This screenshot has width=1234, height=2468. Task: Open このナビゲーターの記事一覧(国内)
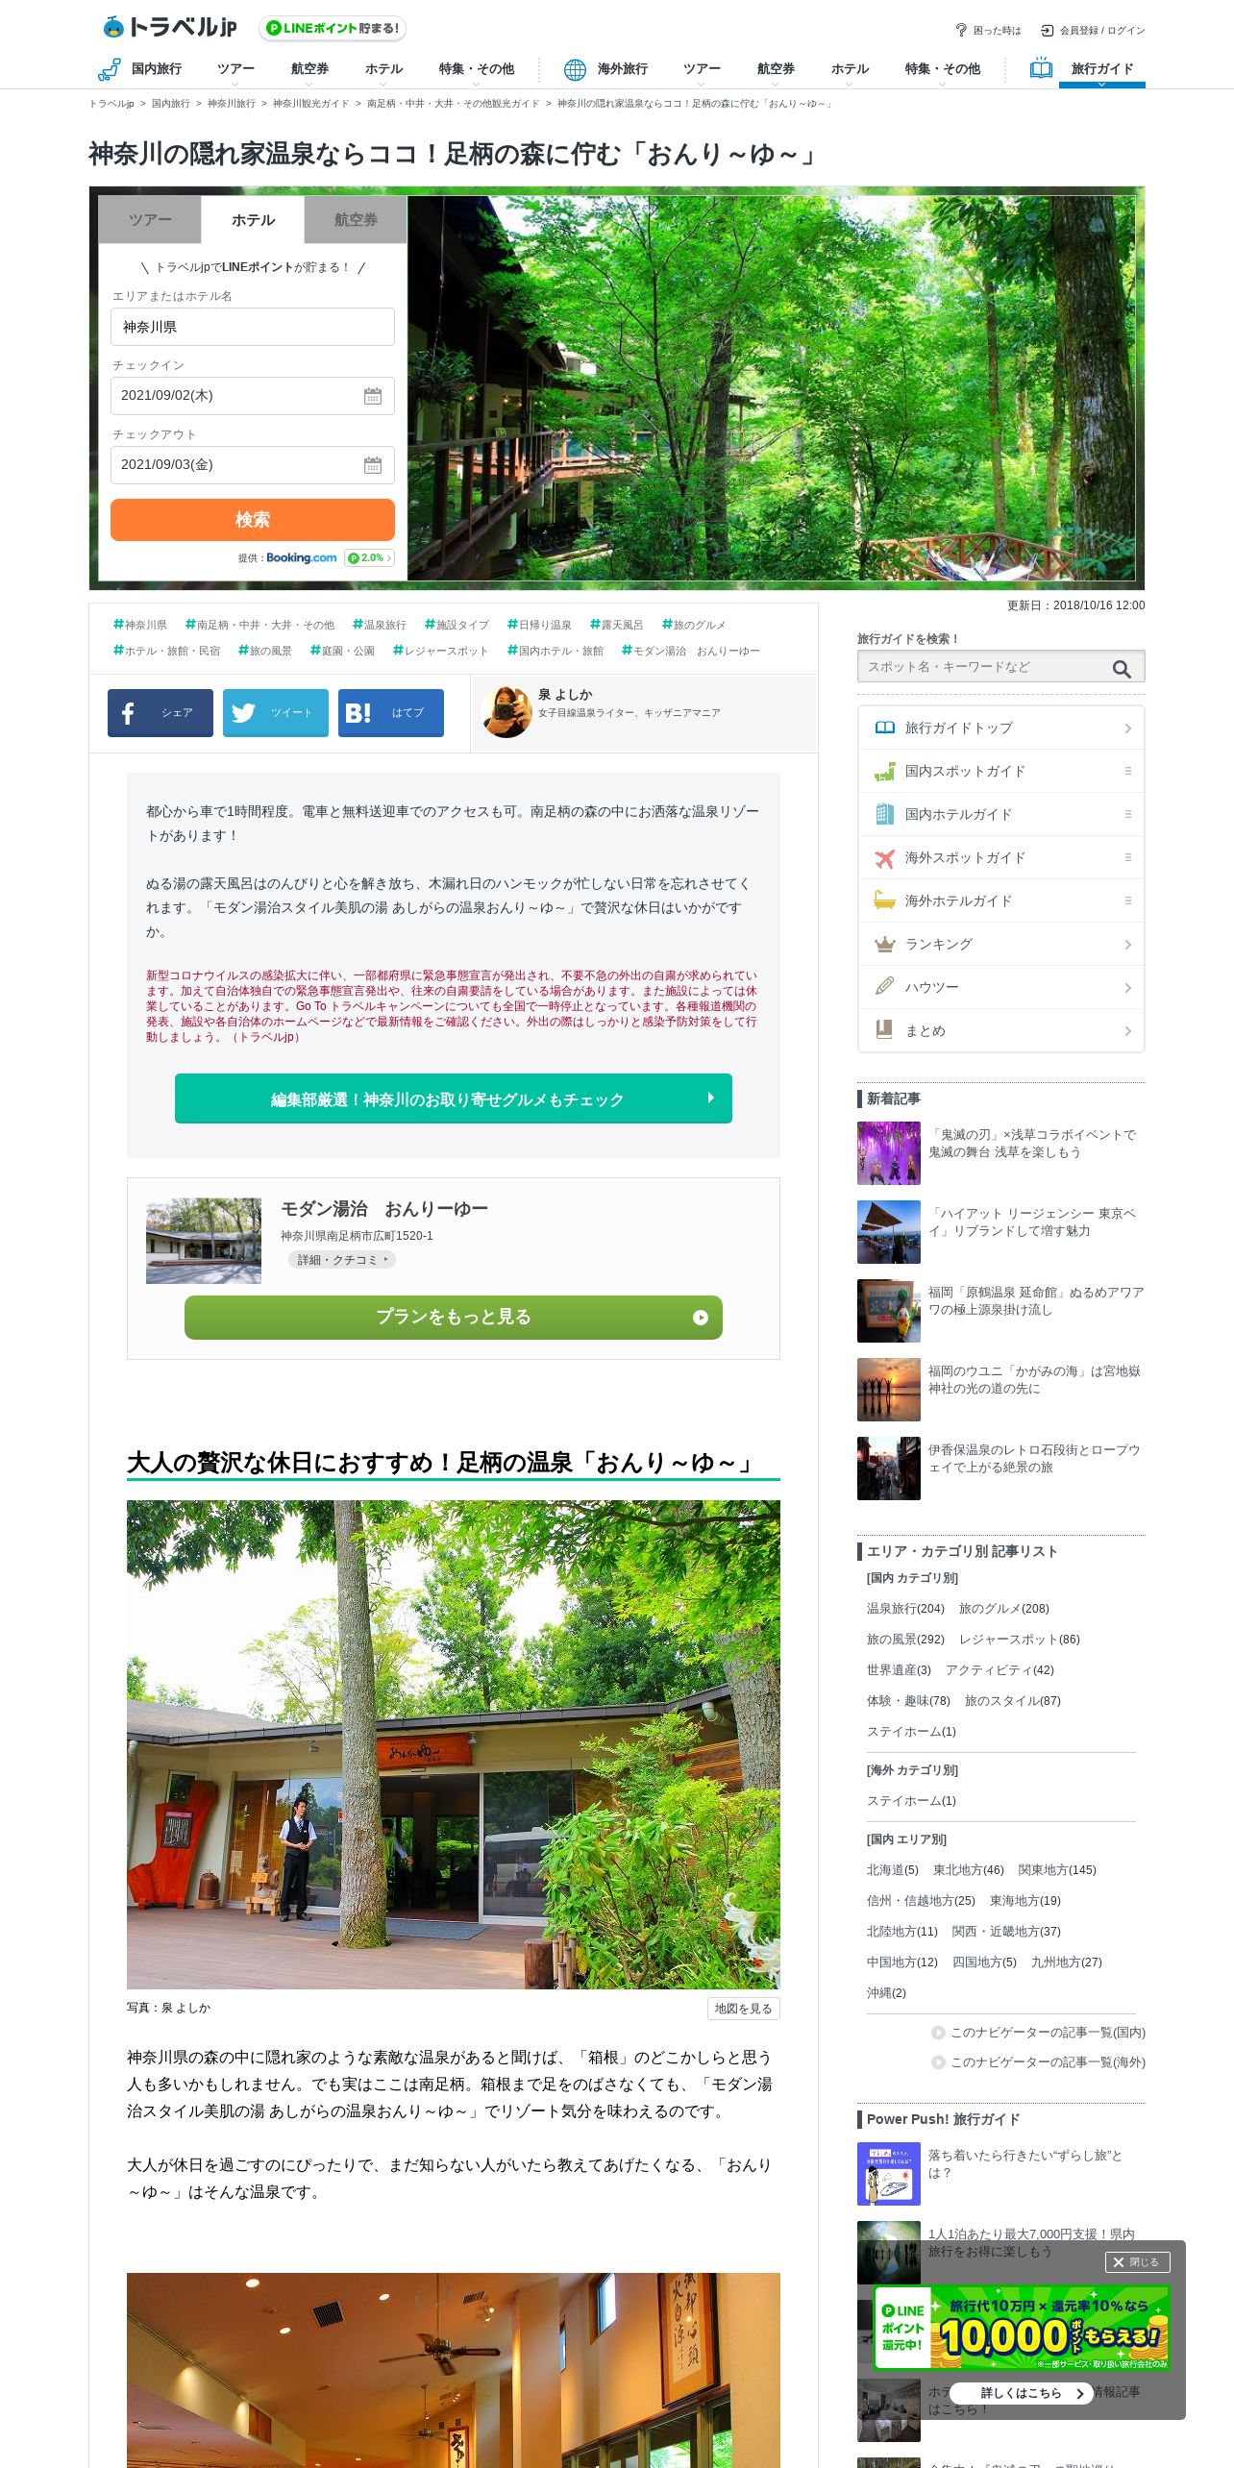[1038, 2033]
